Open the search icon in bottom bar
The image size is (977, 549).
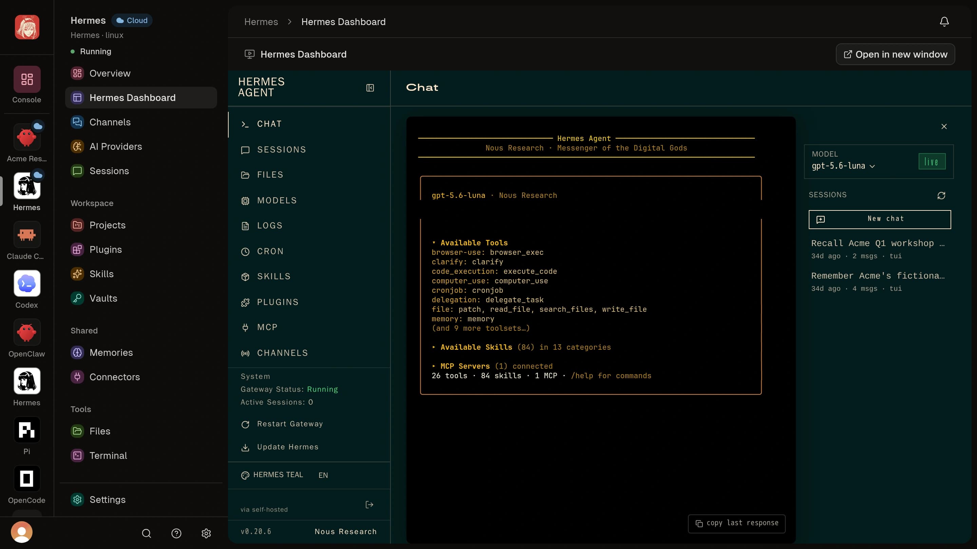tap(147, 533)
